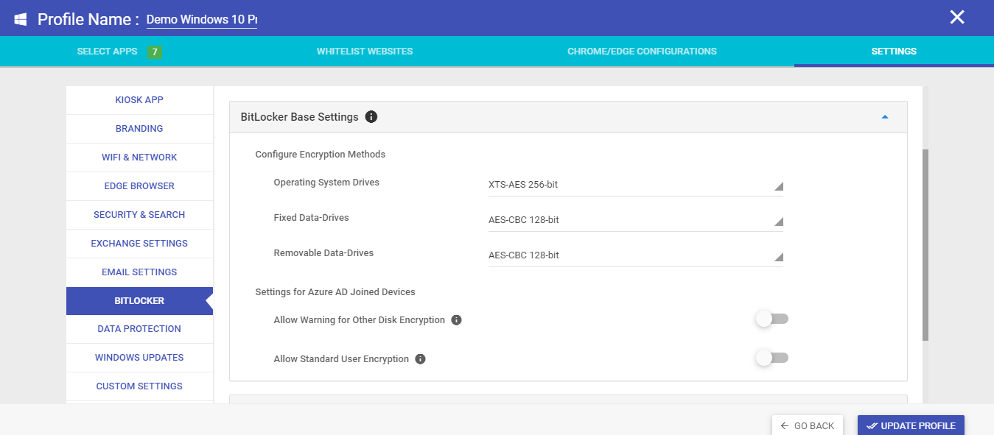994x435 pixels.
Task: Click the vertical scrollbar of the settings panel
Action: [925, 244]
